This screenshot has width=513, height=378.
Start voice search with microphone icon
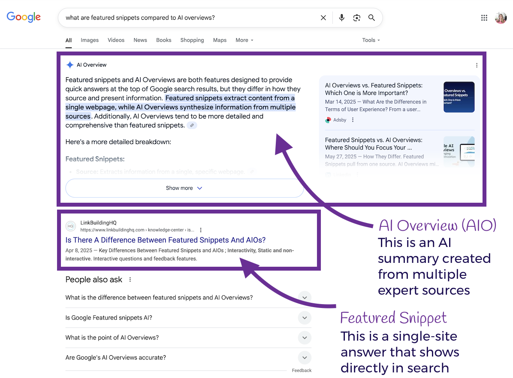pyautogui.click(x=341, y=18)
